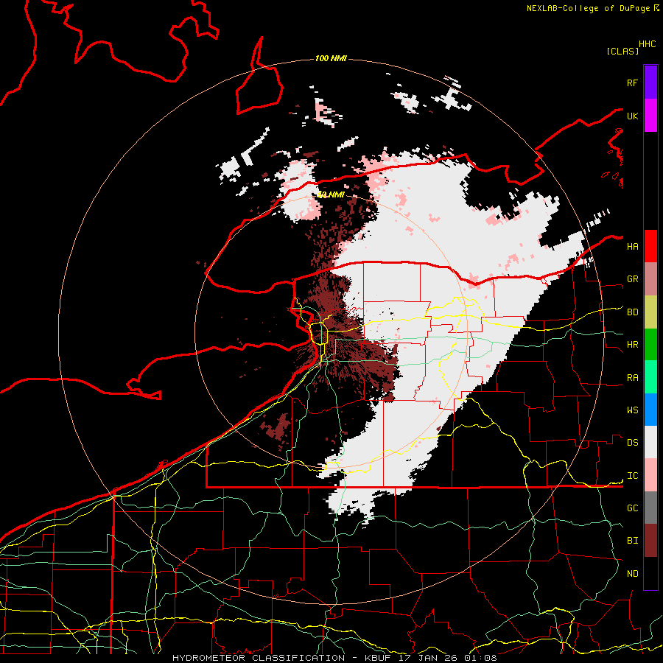
Task: Select the GC gray legend swatch
Action: tap(650, 508)
